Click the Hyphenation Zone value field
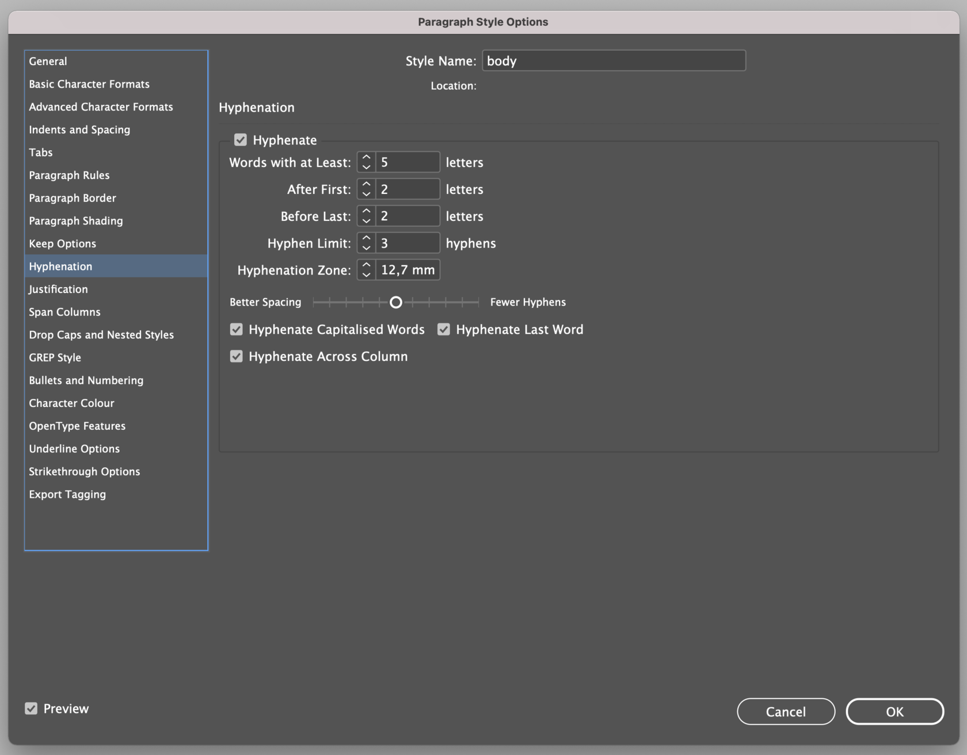Image resolution: width=967 pixels, height=755 pixels. tap(408, 270)
